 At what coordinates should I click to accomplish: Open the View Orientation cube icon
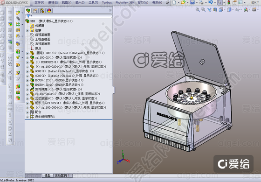221,10
